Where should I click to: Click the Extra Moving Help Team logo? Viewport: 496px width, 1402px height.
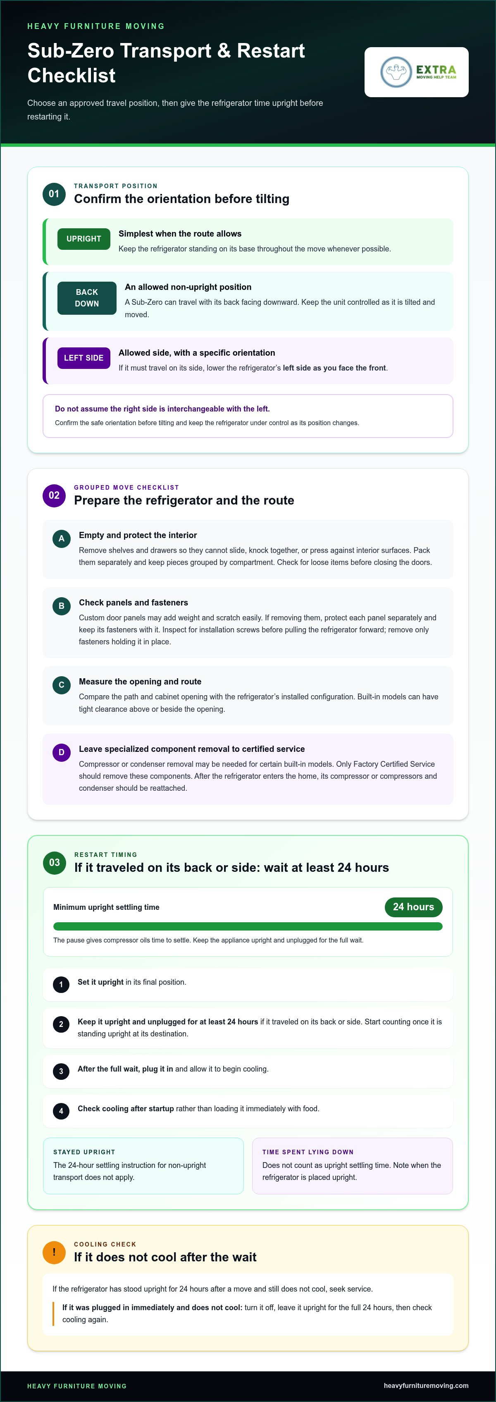(417, 72)
